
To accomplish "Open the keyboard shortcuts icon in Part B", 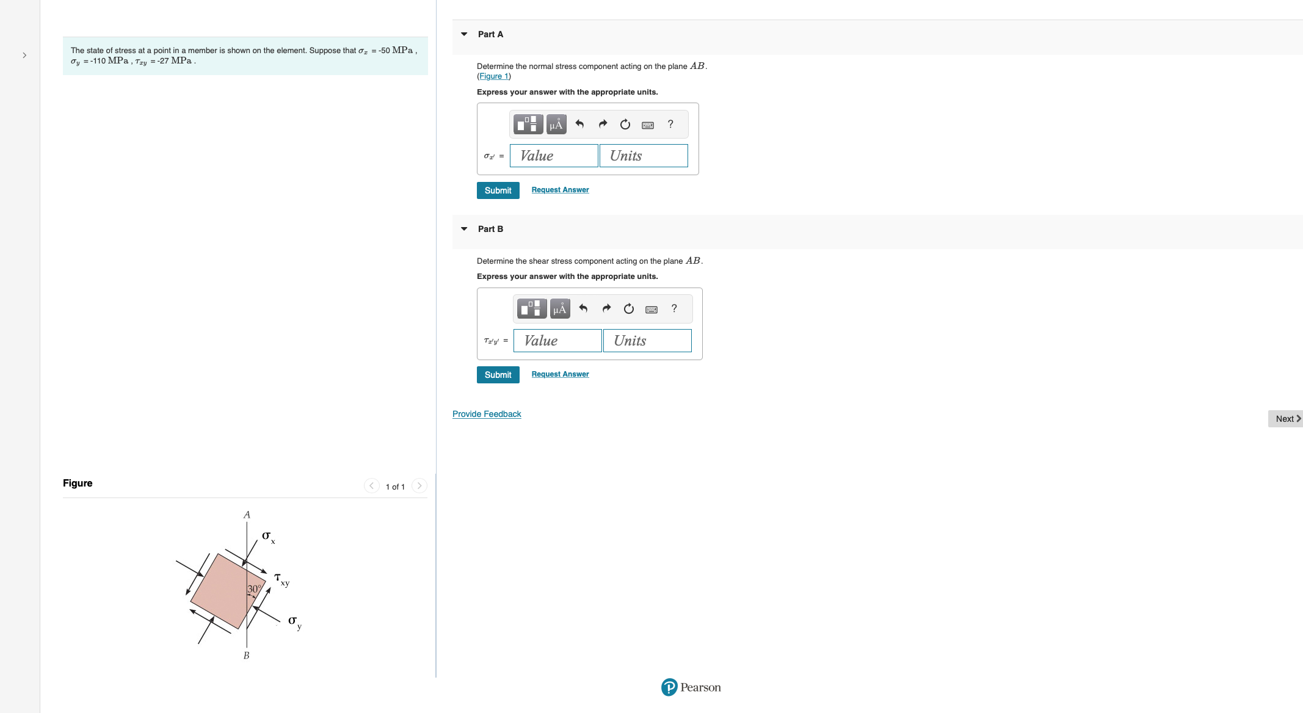I will [x=651, y=308].
